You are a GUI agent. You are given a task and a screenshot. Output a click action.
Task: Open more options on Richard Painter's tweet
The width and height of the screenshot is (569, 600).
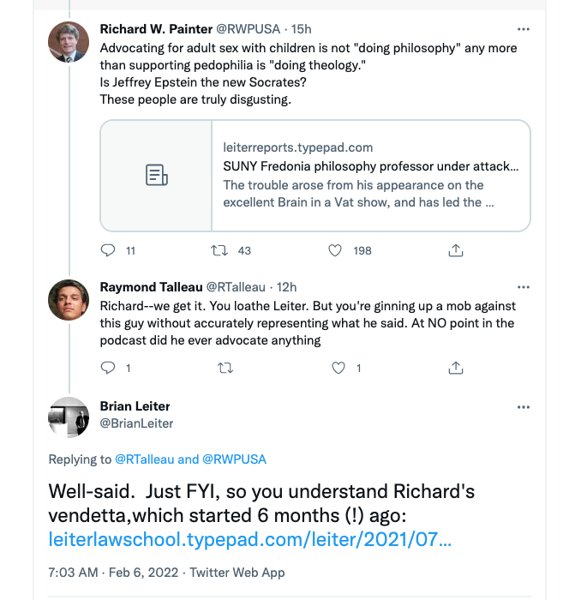coord(524,29)
